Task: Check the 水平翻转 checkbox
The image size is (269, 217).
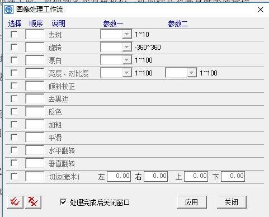Action: click(x=14, y=150)
